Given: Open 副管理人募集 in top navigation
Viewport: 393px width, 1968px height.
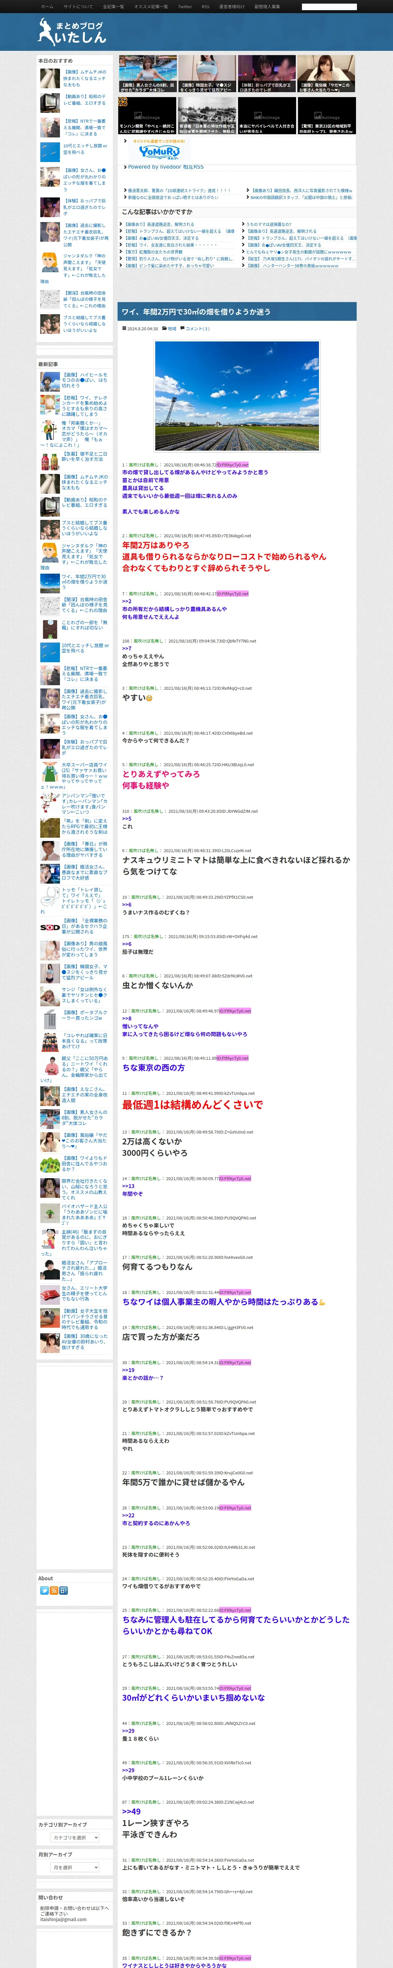Looking at the screenshot, I should (x=267, y=6).
